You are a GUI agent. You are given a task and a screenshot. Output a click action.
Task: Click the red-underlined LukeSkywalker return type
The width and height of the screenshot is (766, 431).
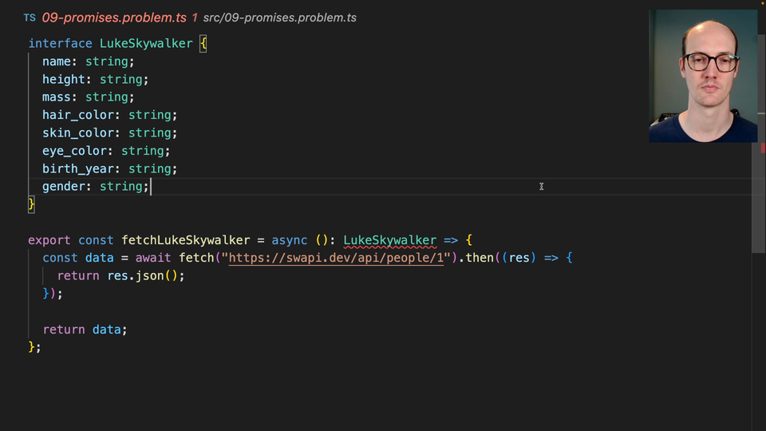pos(389,240)
